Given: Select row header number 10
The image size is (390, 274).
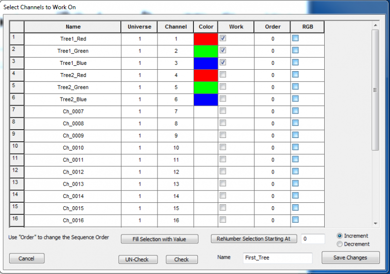Looking at the screenshot, I should pyautogui.click(x=17, y=148).
